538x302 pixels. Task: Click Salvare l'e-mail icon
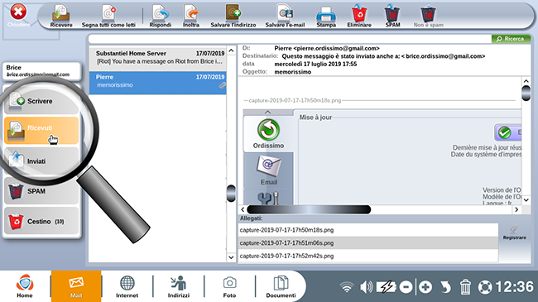[x=285, y=16]
